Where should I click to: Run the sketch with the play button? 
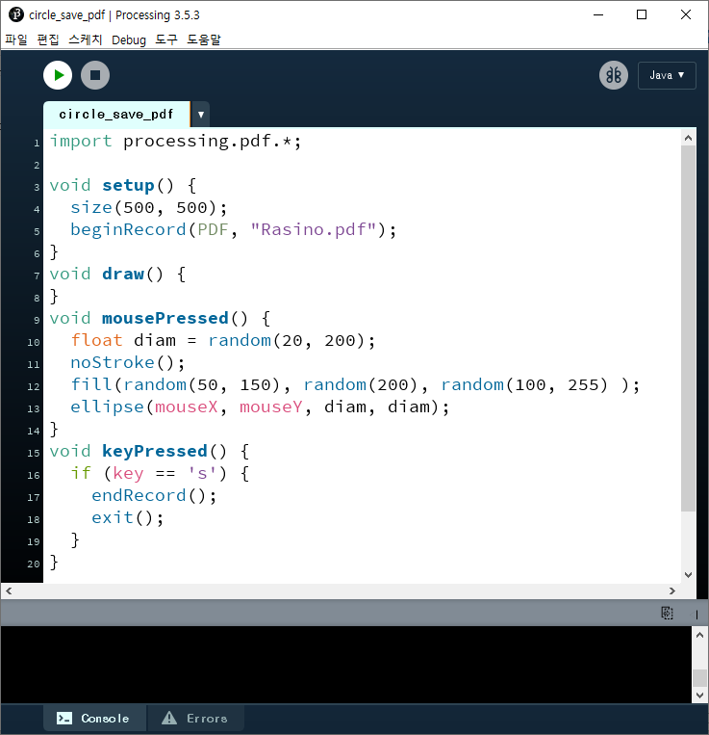click(x=58, y=75)
